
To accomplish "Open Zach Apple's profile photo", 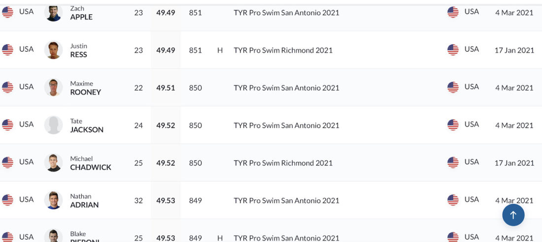I will pyautogui.click(x=54, y=12).
